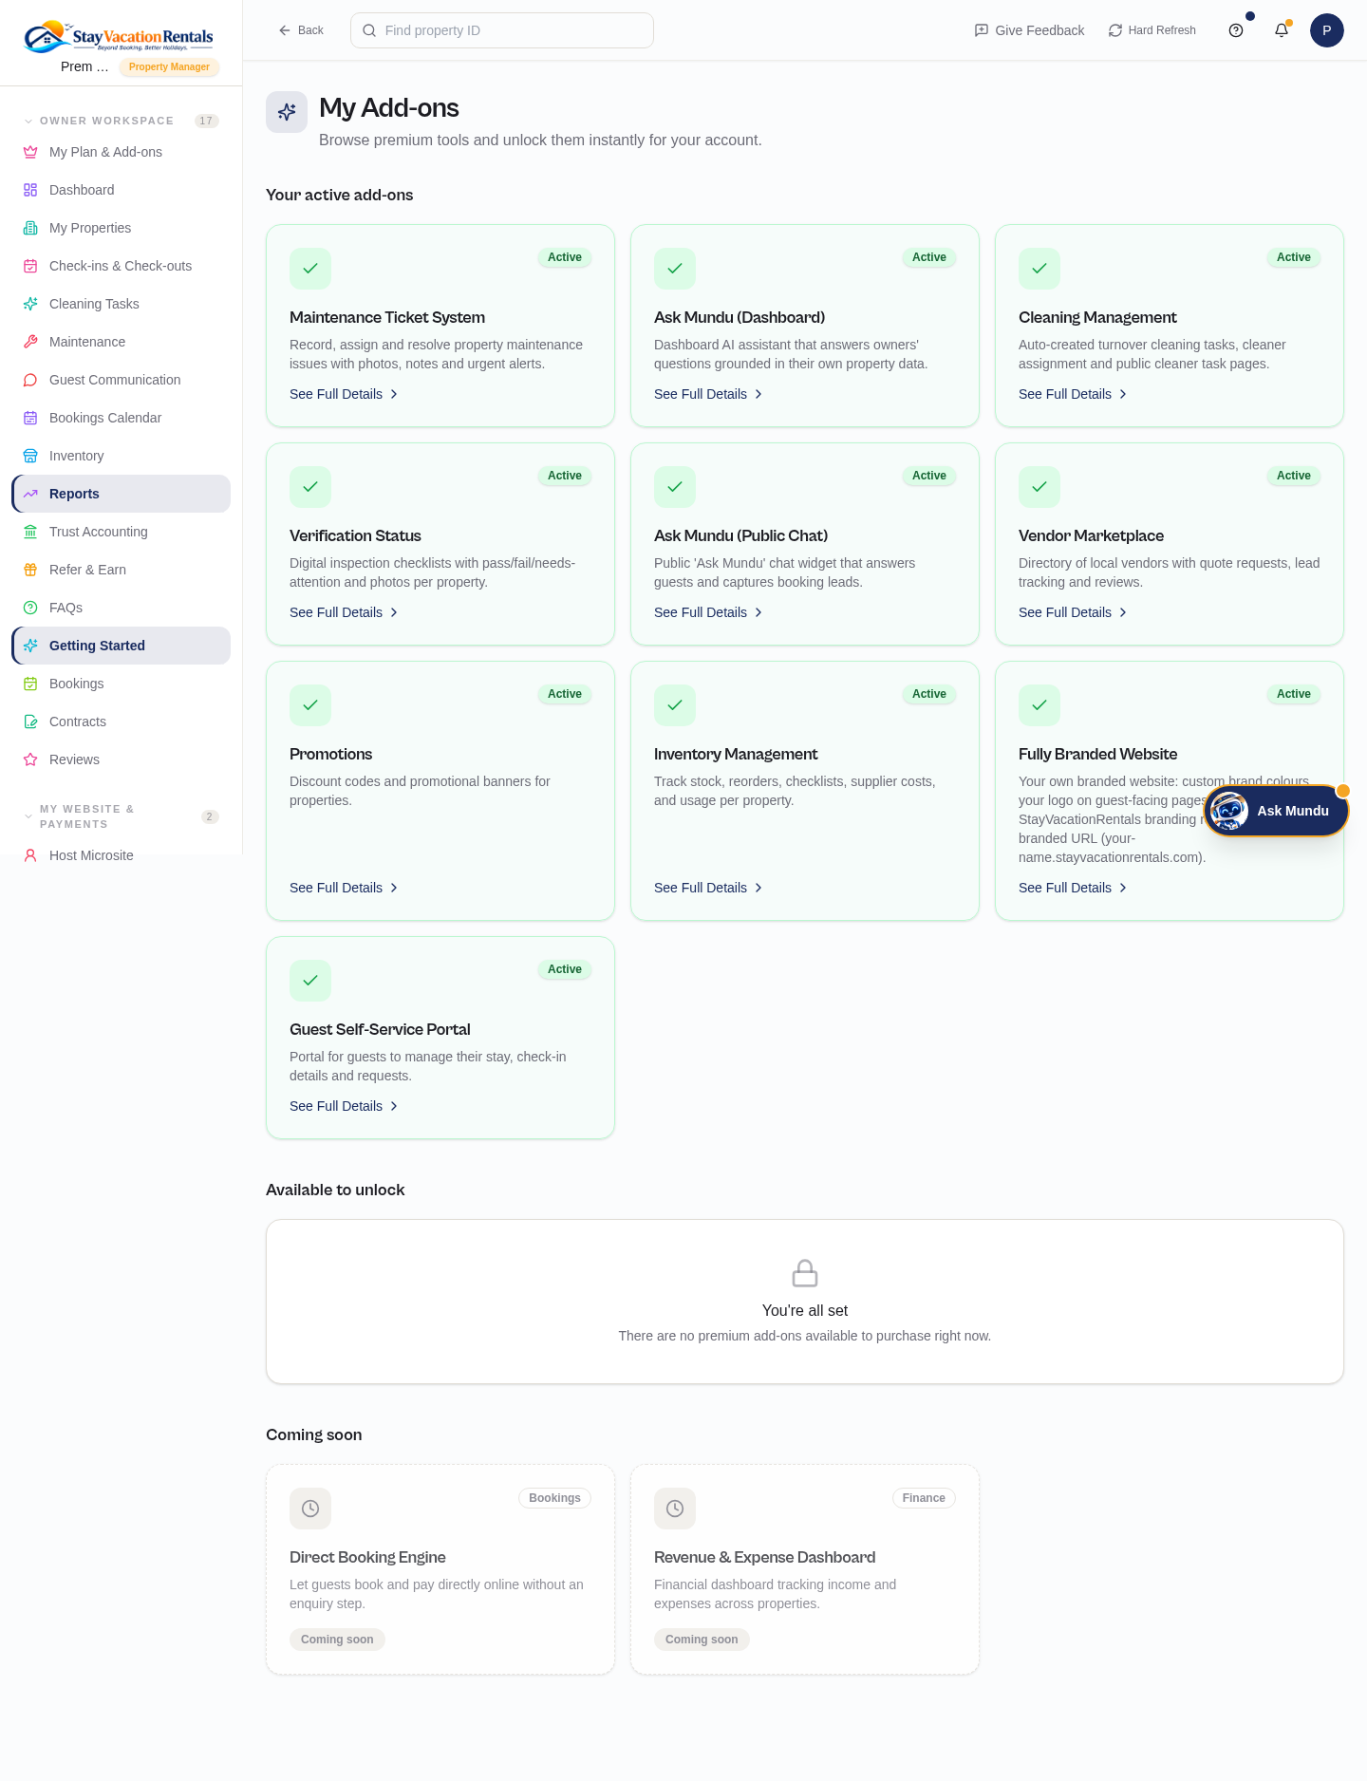Click the My Add-ons sparkle header icon
Image resolution: width=1367 pixels, height=1781 pixels.
(287, 112)
